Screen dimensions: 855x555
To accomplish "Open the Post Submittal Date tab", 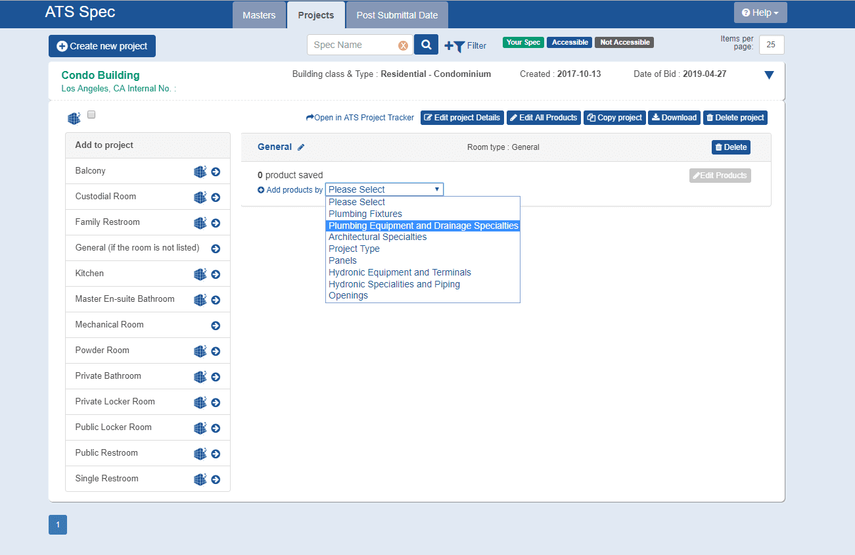I will point(397,15).
